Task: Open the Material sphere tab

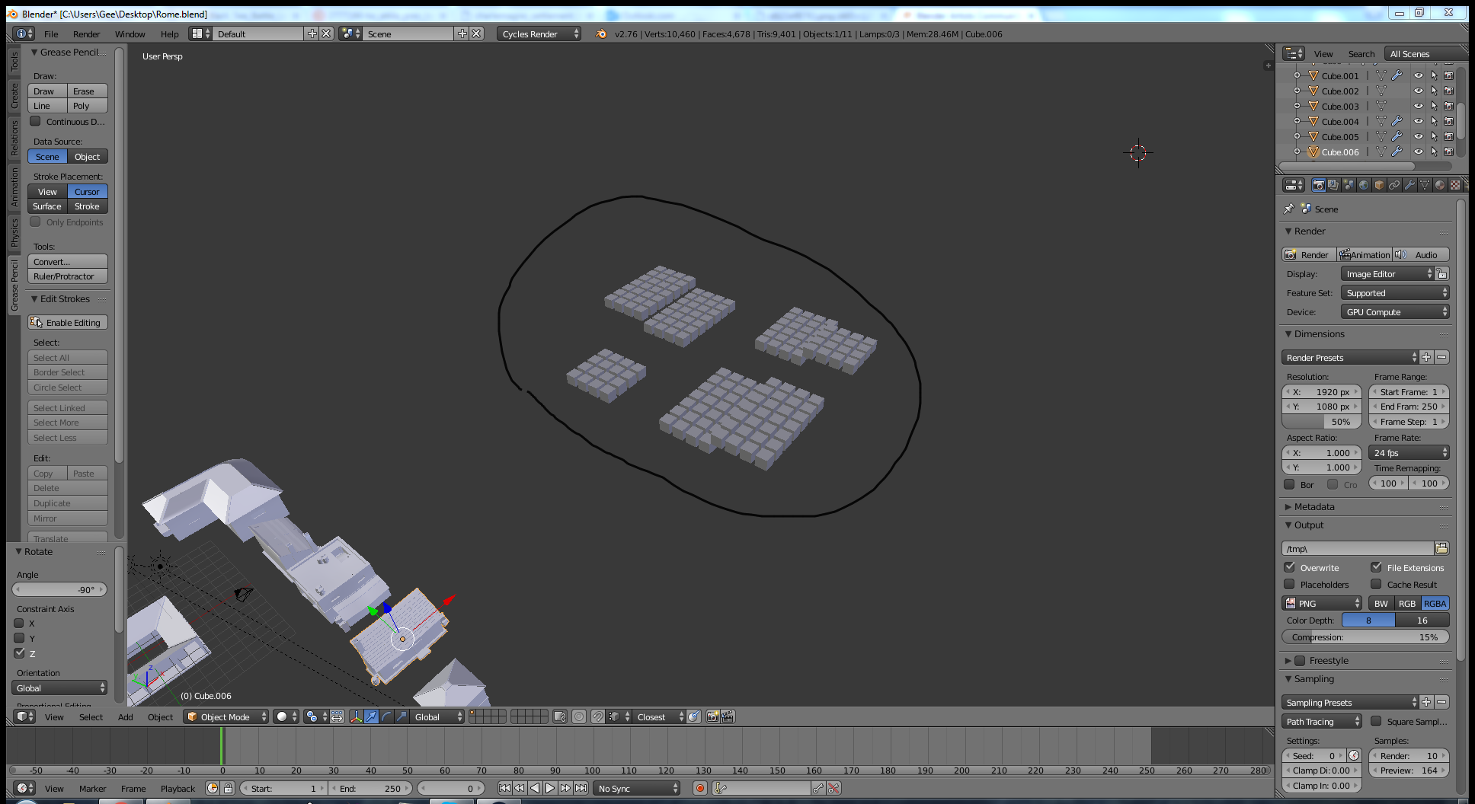Action: click(x=1440, y=185)
